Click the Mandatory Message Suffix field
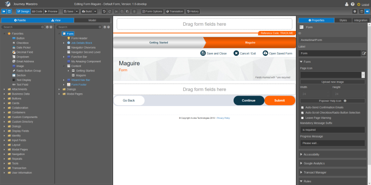The height and width of the screenshot is (185, 371). 332,130
